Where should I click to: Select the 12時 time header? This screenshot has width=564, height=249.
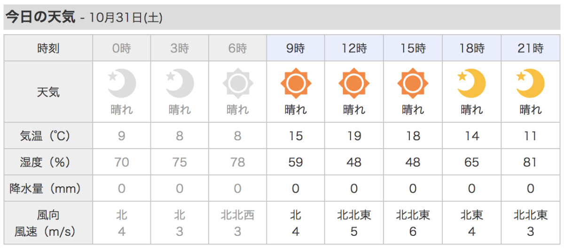(354, 48)
